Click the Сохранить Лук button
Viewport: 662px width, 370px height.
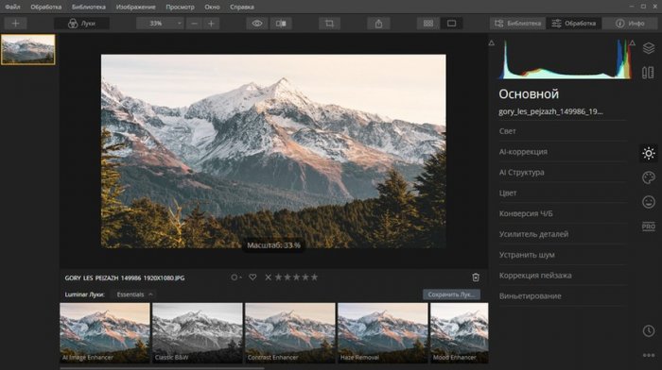coord(451,294)
